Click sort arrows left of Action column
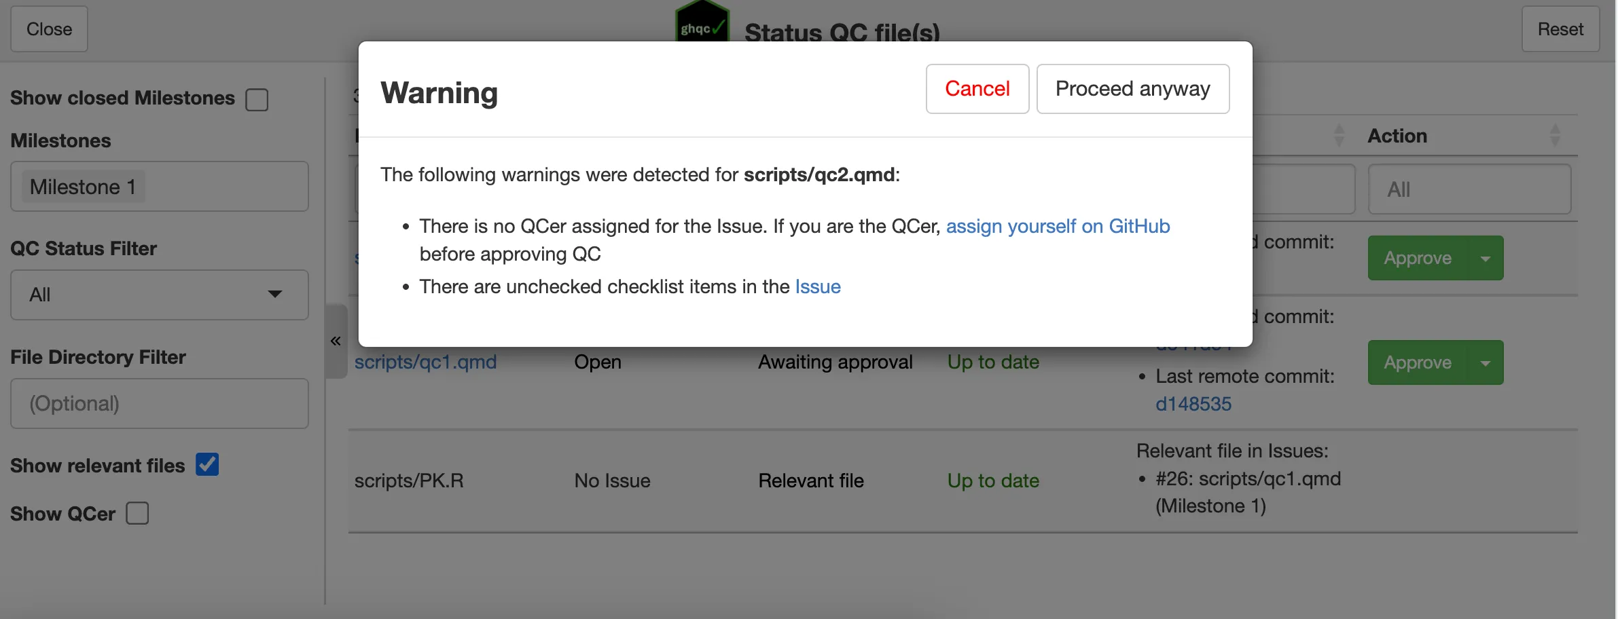Image resolution: width=1618 pixels, height=619 pixels. coord(1339,135)
